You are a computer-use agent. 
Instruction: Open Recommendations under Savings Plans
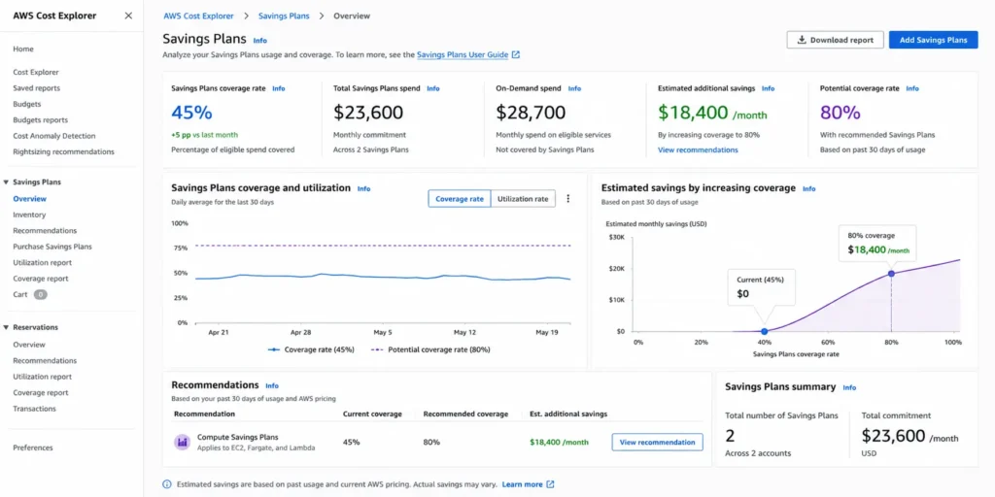45,231
